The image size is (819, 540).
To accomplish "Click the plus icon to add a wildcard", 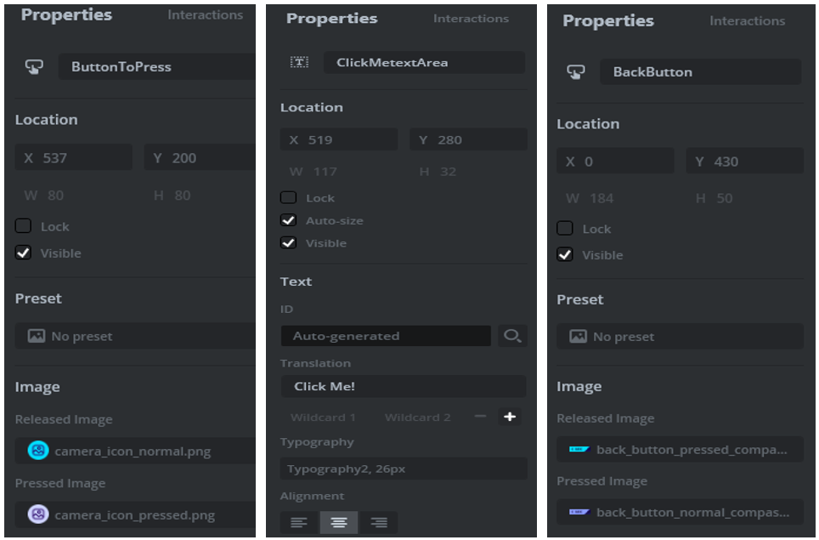I will [510, 417].
